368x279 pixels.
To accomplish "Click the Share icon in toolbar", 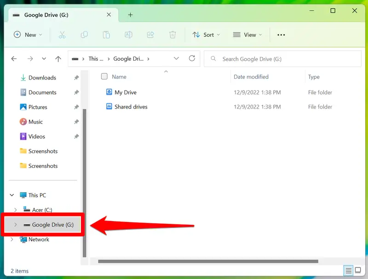I will pyautogui.click(x=150, y=35).
